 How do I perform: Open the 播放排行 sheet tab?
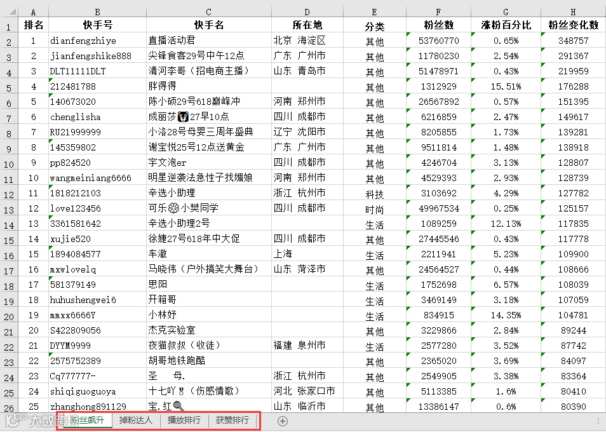(x=184, y=421)
